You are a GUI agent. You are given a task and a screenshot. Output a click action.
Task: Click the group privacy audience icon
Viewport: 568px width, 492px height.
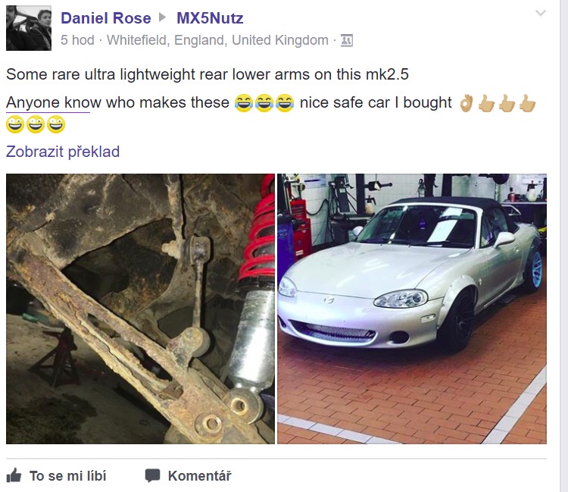pyautogui.click(x=347, y=40)
